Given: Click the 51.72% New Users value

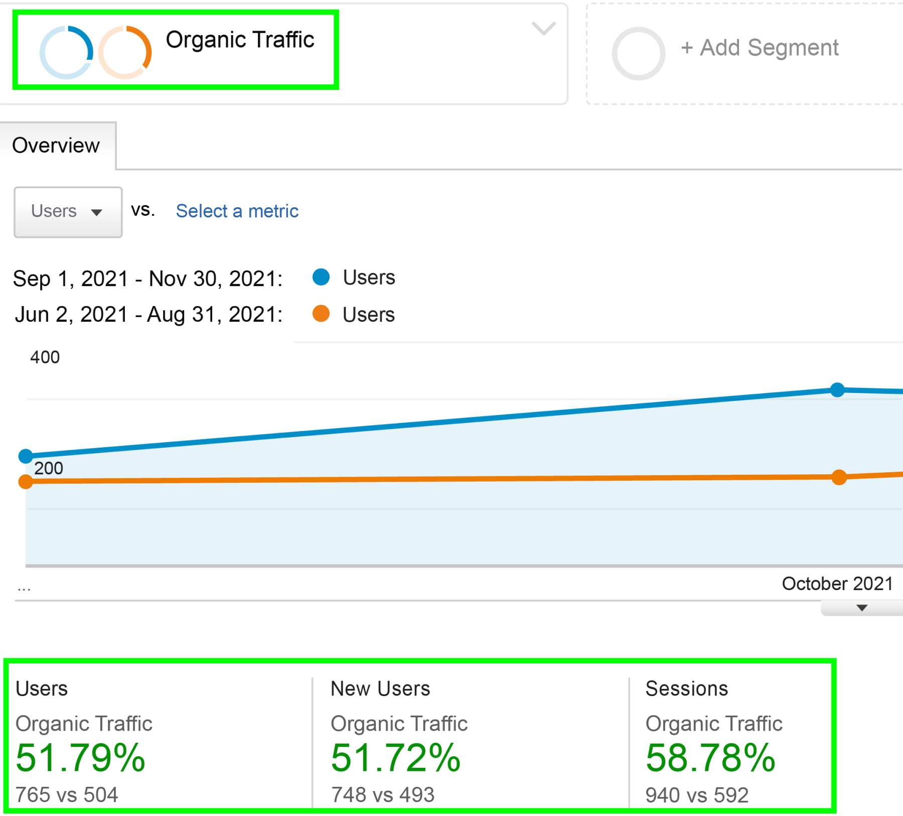Looking at the screenshot, I should (396, 758).
